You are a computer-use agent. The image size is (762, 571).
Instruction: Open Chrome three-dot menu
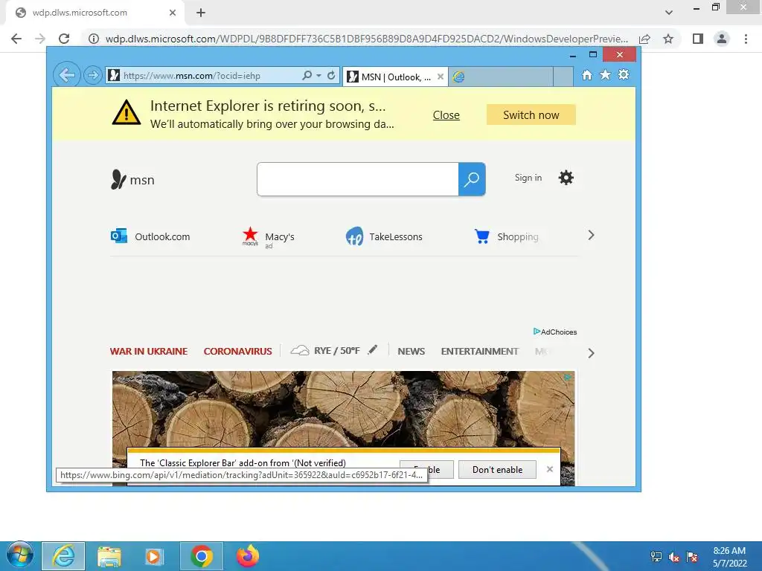pos(746,39)
